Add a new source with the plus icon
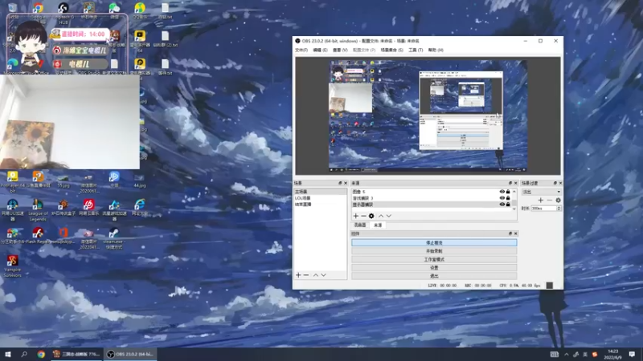This screenshot has height=361, width=643. pyautogui.click(x=355, y=216)
